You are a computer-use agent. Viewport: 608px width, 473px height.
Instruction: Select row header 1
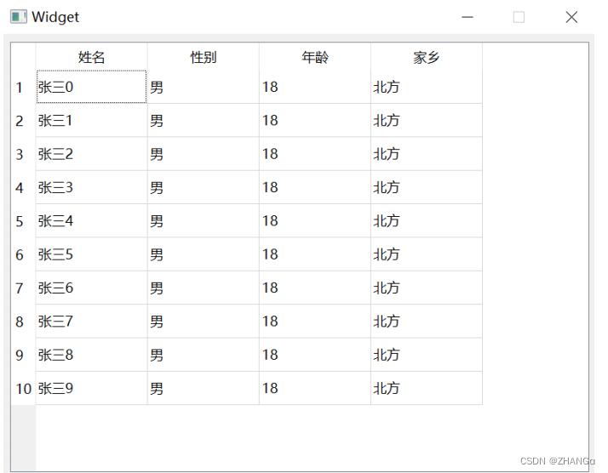click(x=23, y=87)
